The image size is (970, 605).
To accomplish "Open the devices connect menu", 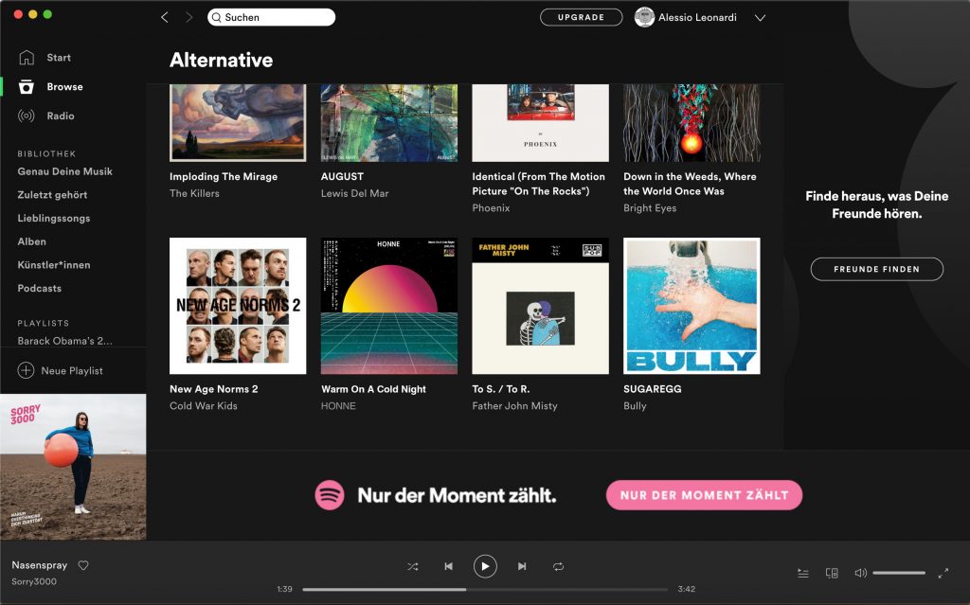I will coord(832,573).
